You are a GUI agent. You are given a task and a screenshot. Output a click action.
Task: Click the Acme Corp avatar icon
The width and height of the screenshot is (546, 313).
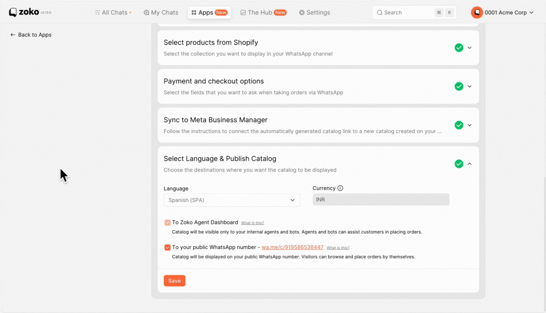(x=477, y=13)
